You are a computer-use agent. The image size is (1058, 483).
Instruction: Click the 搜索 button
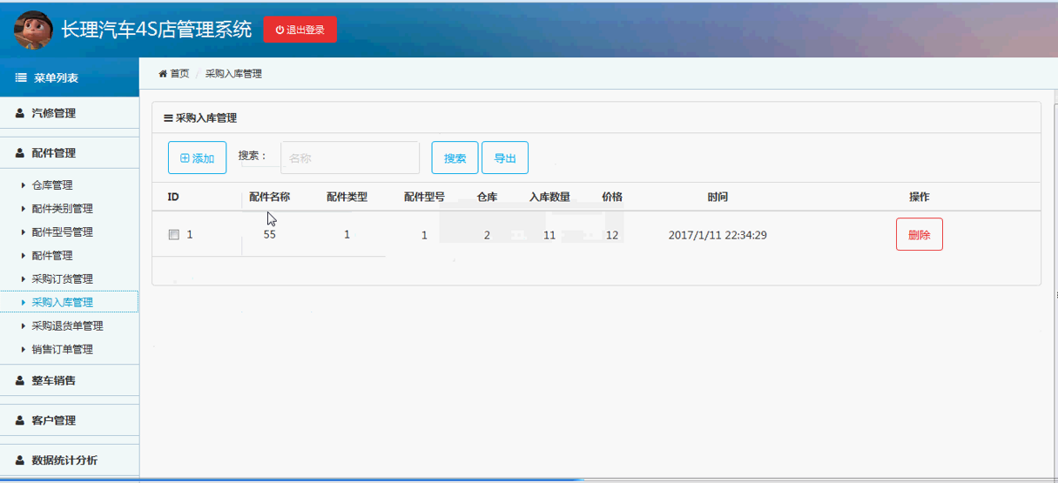tap(455, 158)
